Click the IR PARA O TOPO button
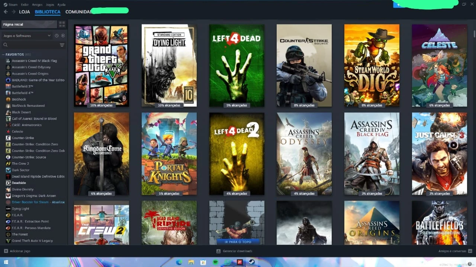The width and height of the screenshot is (476, 267). pos(238,242)
